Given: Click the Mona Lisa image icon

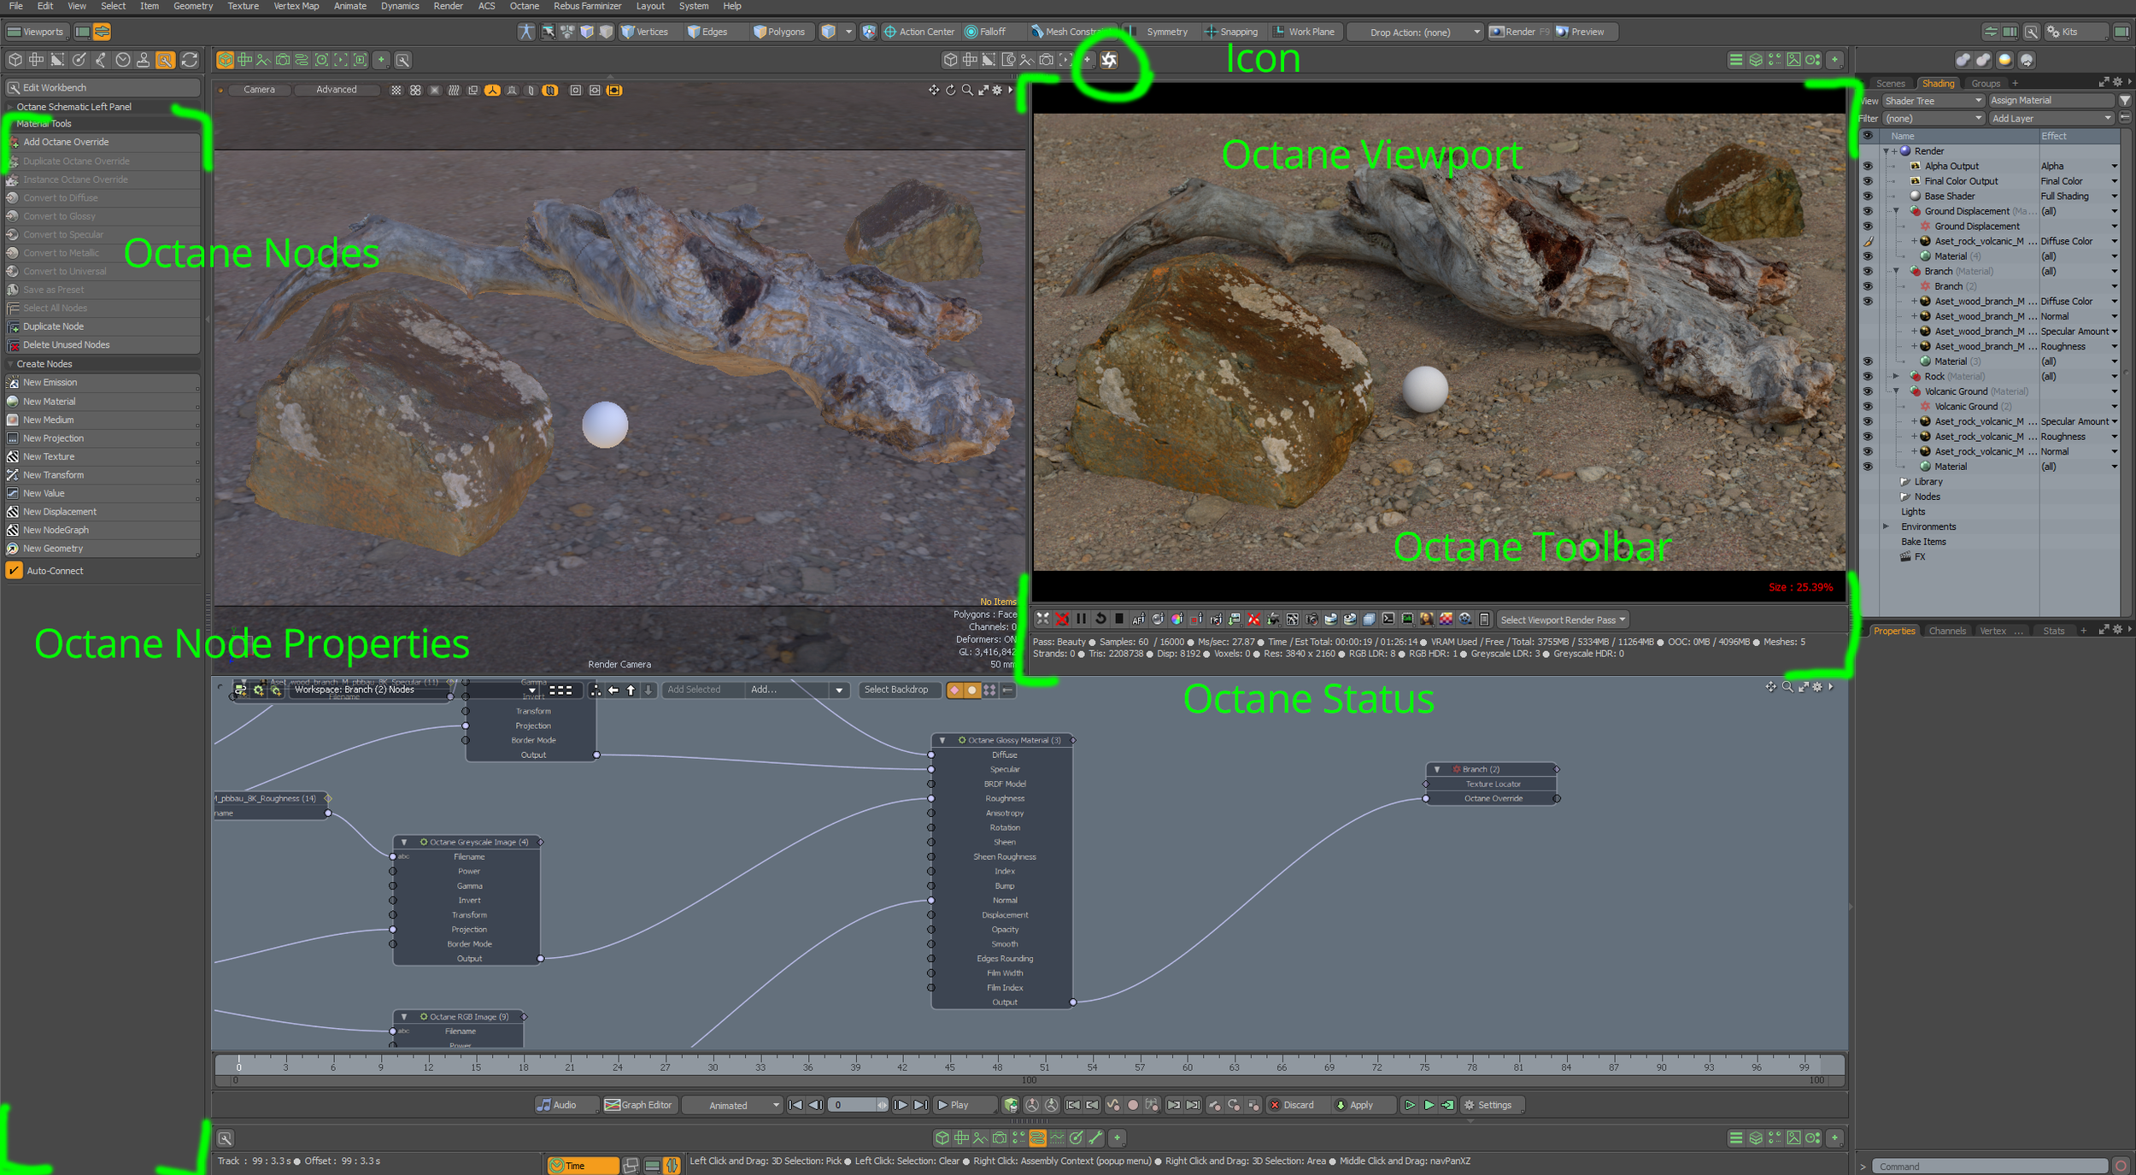Looking at the screenshot, I should tap(1427, 619).
